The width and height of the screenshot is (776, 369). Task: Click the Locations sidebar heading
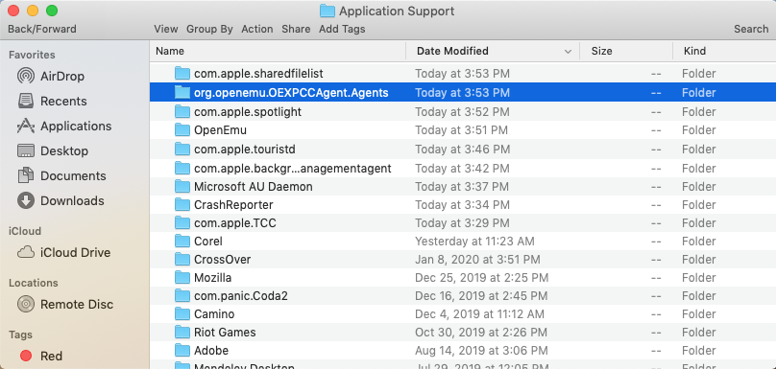click(x=34, y=283)
